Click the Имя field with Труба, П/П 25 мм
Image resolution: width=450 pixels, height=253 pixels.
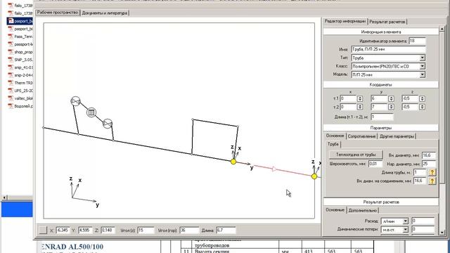pos(388,49)
